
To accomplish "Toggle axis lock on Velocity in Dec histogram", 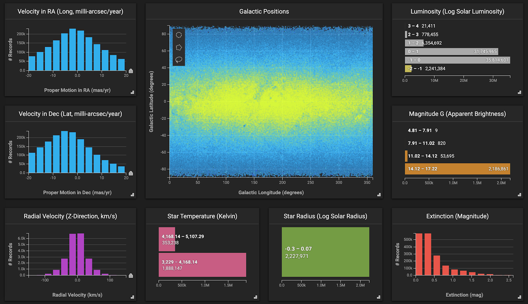I will pyautogui.click(x=131, y=173).
